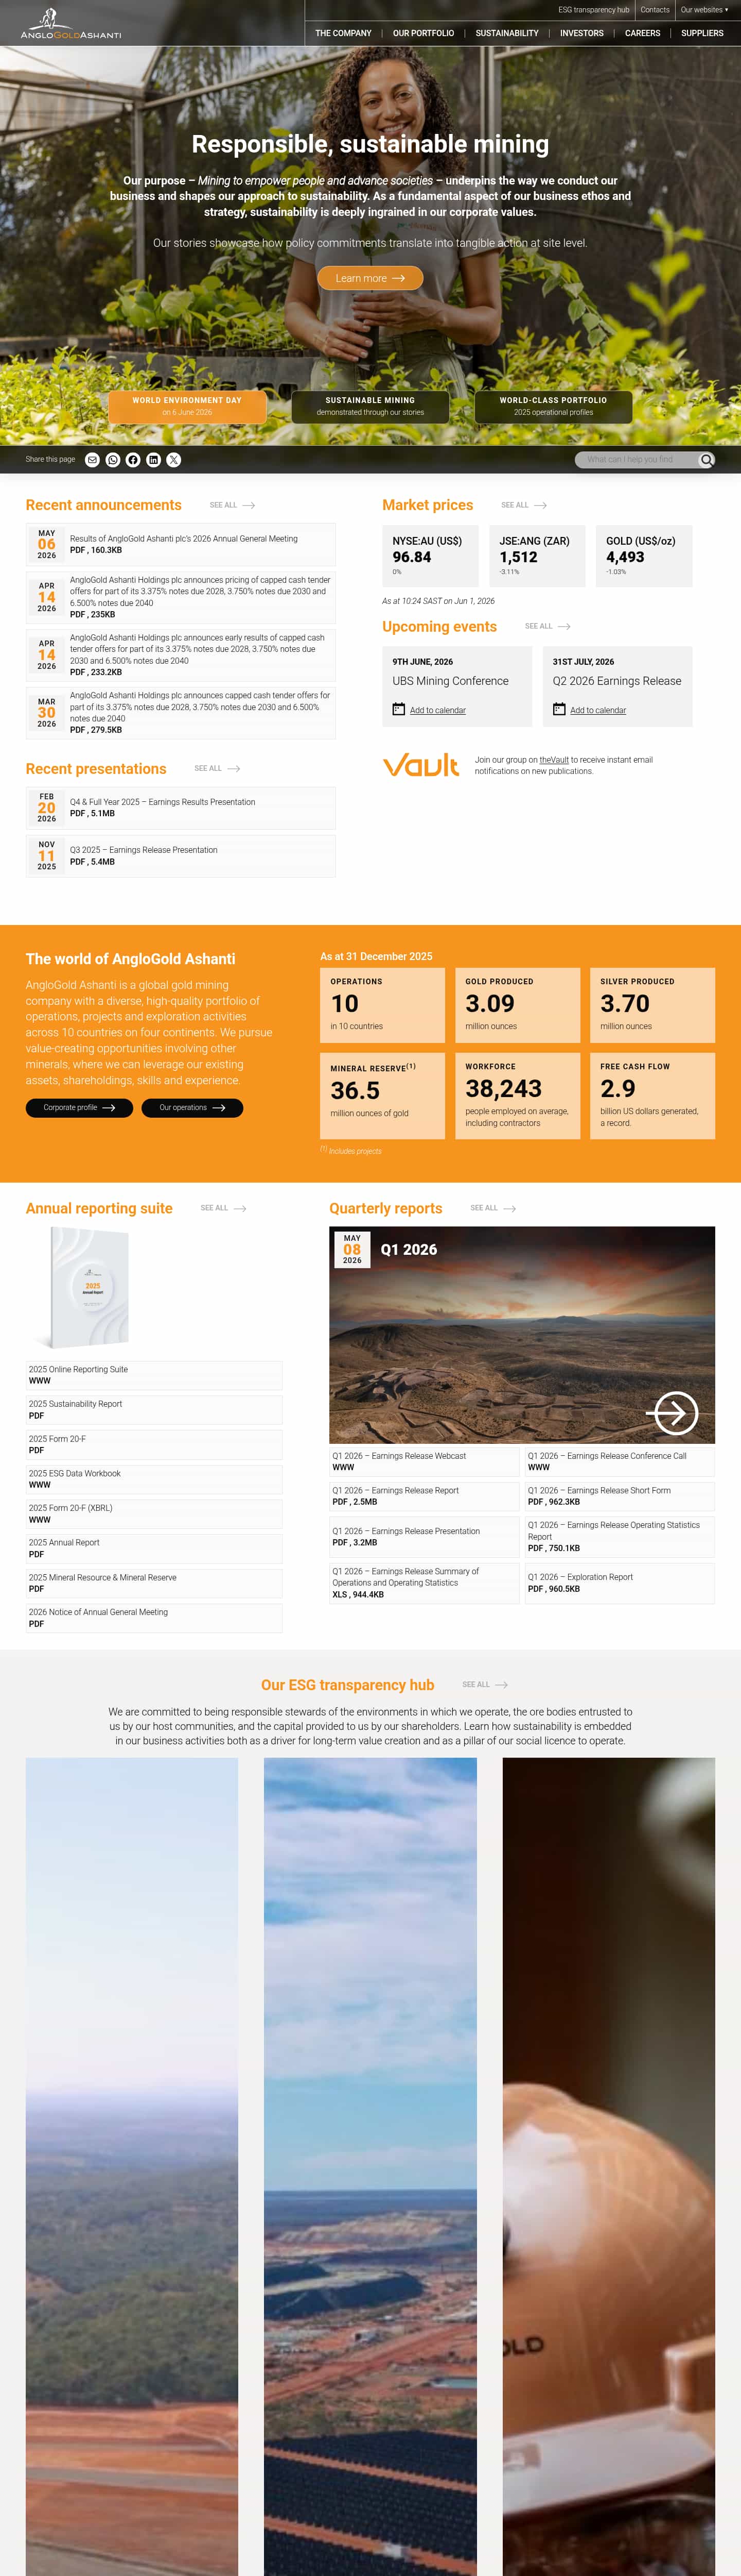741x2576 pixels.
Task: Open 2025 Sustainability Report PDF
Action: coord(154,1410)
